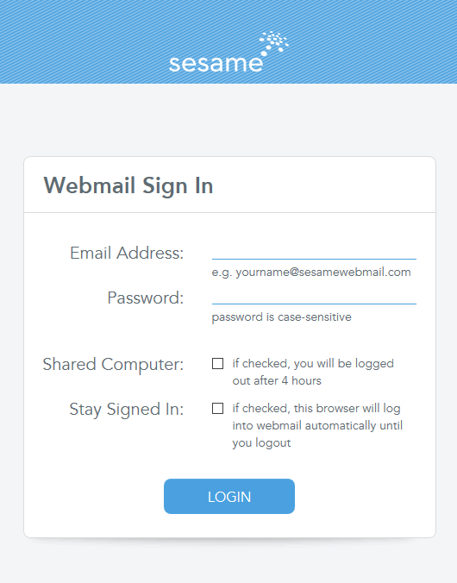Click the logged out after 4 hours description
This screenshot has height=583, width=457.
coord(313,372)
